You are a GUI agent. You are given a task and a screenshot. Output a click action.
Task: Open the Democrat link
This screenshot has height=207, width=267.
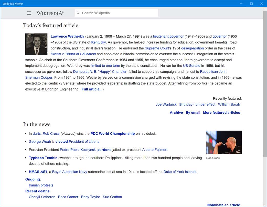pyautogui.click(x=81, y=72)
